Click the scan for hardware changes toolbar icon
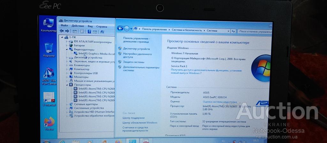Viewport: 327px width, 143px height. click(x=102, y=32)
